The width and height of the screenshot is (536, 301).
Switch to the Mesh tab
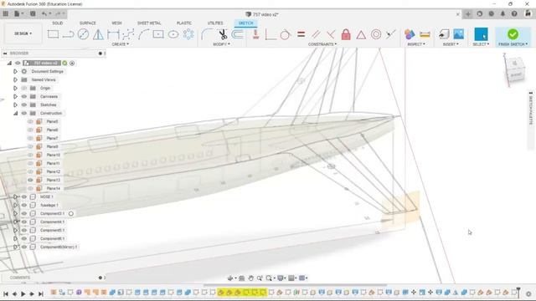116,23
